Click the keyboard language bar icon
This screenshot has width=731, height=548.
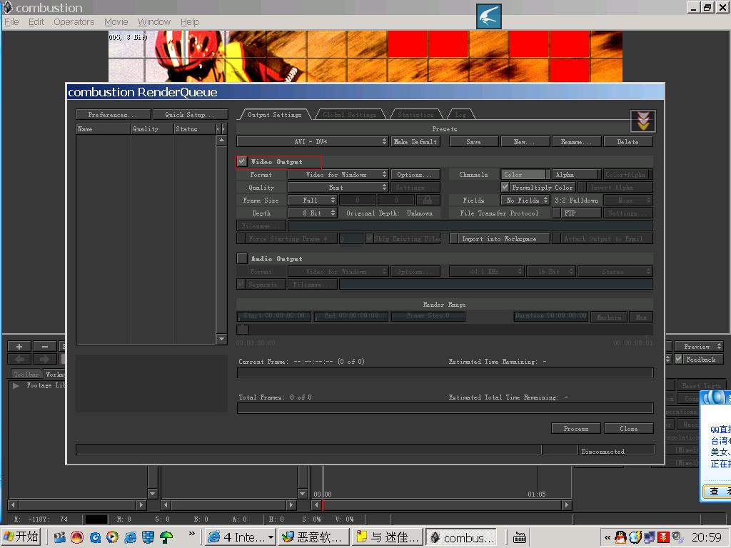(520, 537)
